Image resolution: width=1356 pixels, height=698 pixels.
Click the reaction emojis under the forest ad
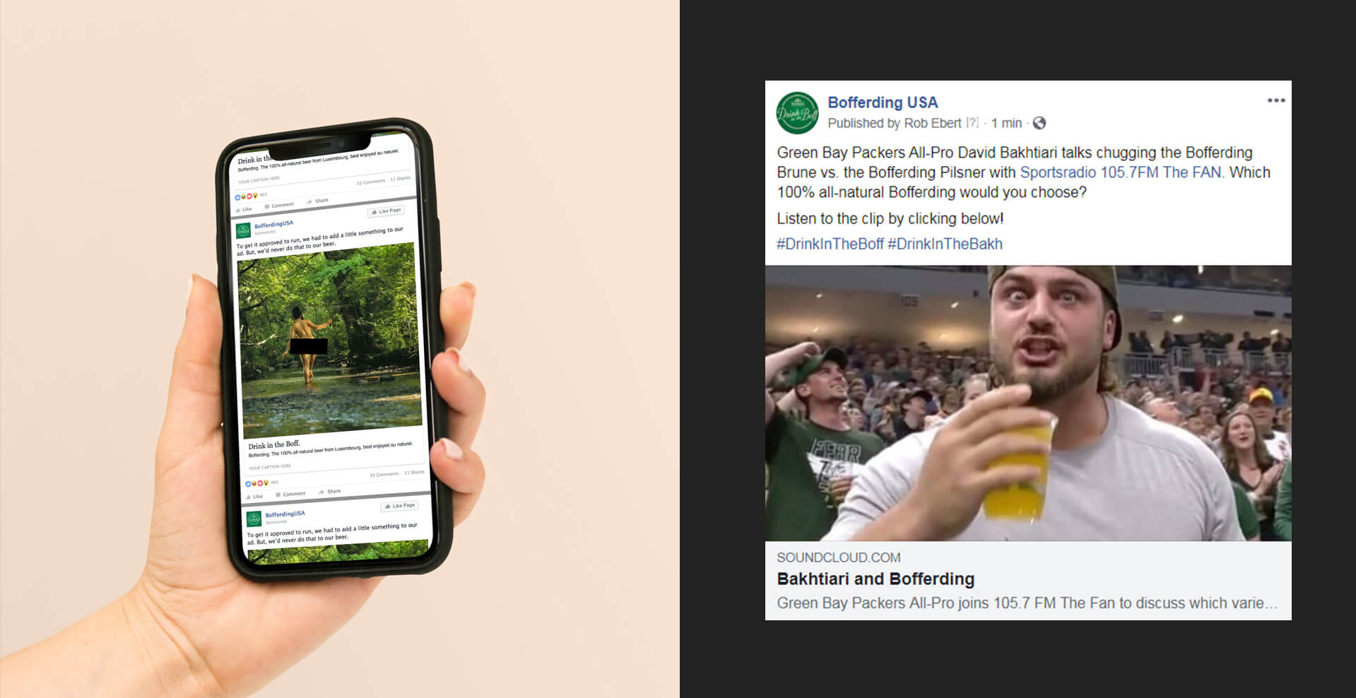click(x=257, y=483)
